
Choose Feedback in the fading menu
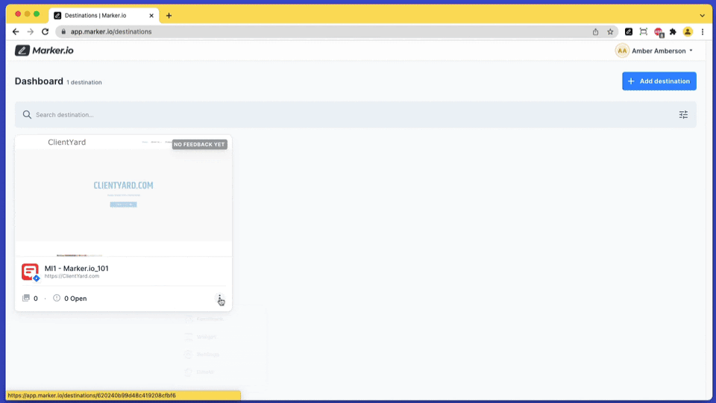coord(205,319)
